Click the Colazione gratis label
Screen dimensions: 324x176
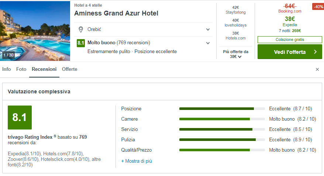290,40
